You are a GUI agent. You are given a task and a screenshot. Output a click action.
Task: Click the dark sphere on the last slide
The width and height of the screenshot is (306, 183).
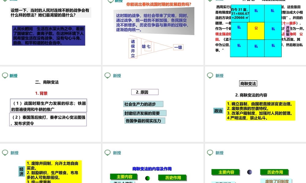[250, 172]
